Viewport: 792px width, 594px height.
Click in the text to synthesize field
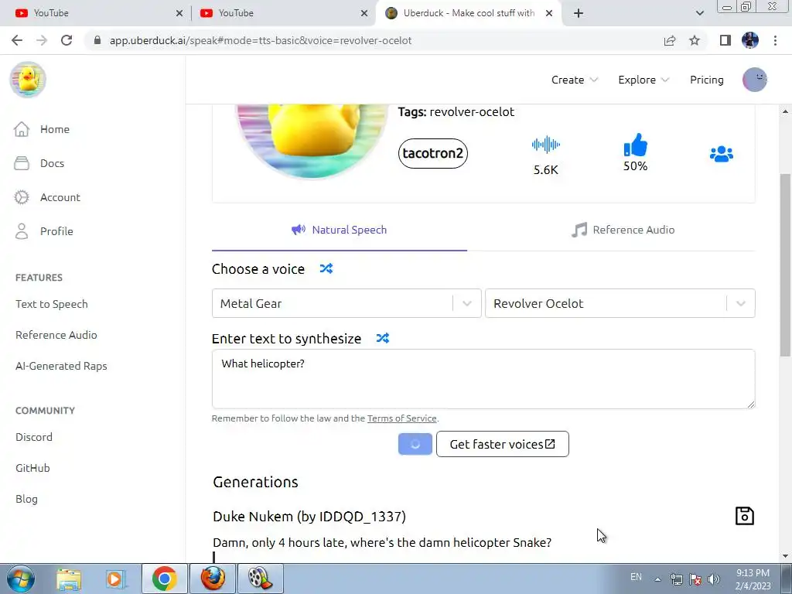tap(483, 379)
